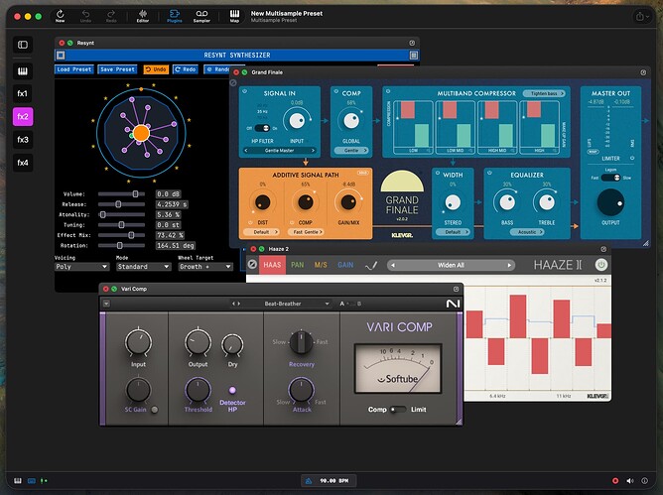Click the 90.00 BPM tempo field
Viewport: 663px width, 495px height.
pyautogui.click(x=334, y=481)
